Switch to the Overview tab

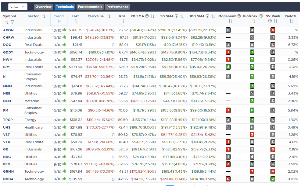tap(43, 7)
